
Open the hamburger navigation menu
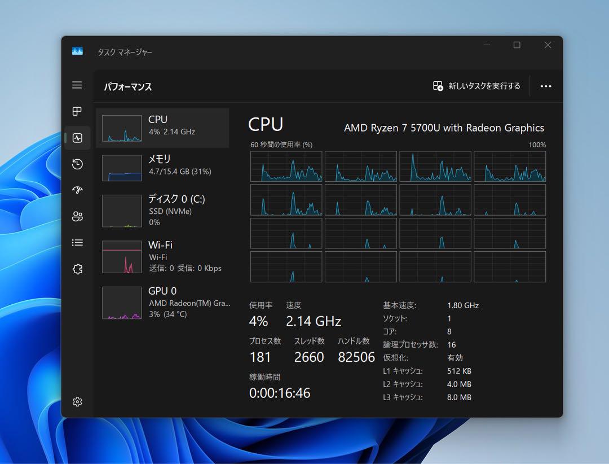tap(77, 85)
